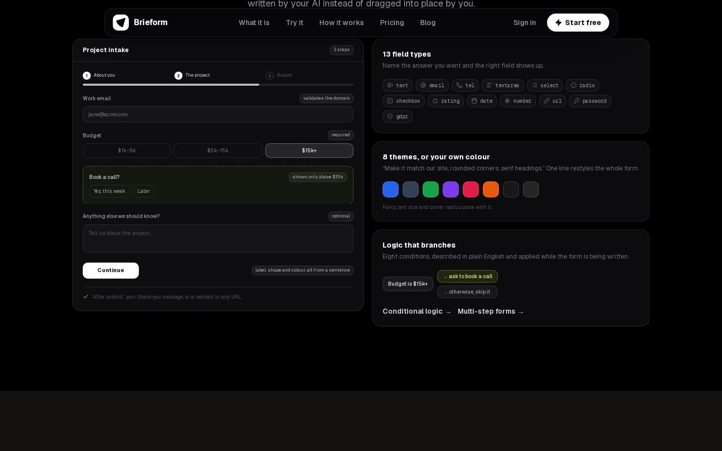
Task: Click the 8 themes, or your own colour heading
Action: [436, 157]
